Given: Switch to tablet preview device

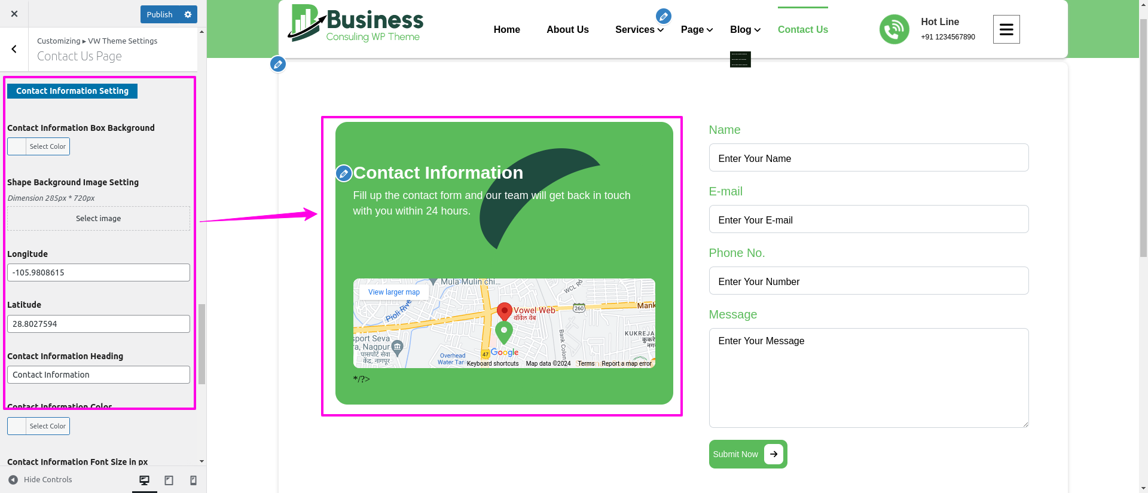Looking at the screenshot, I should pyautogui.click(x=169, y=480).
